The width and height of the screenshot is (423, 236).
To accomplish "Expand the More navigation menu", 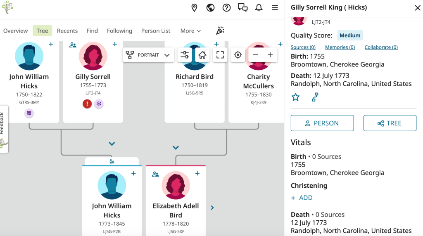I will pos(190,31).
